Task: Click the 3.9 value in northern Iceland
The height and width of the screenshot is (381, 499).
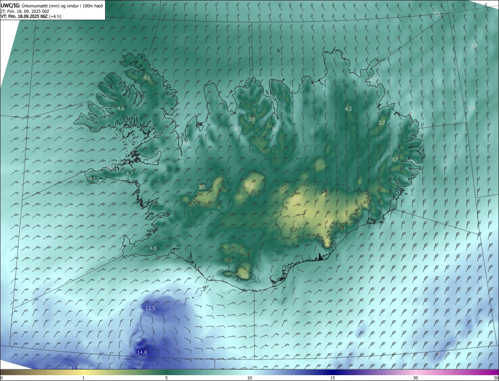Action: click(251, 119)
